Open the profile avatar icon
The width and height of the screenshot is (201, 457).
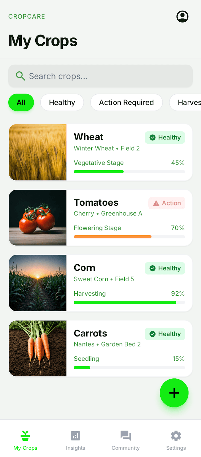[182, 16]
